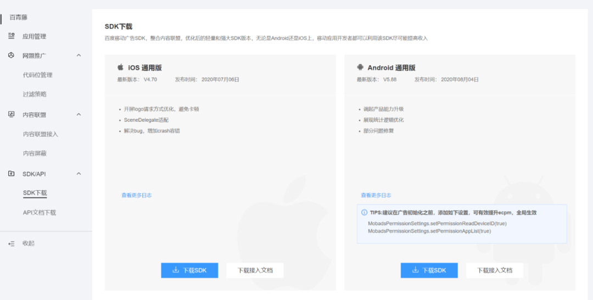Screen dimensions: 593x300
Task: Click the Android robot icon beside Android 通用版
Action: pos(360,67)
